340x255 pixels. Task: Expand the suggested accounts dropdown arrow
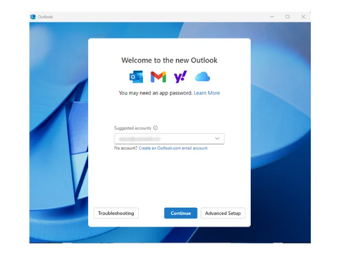tap(217, 138)
